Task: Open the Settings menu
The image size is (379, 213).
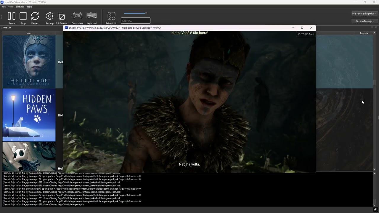Action: [x=20, y=7]
